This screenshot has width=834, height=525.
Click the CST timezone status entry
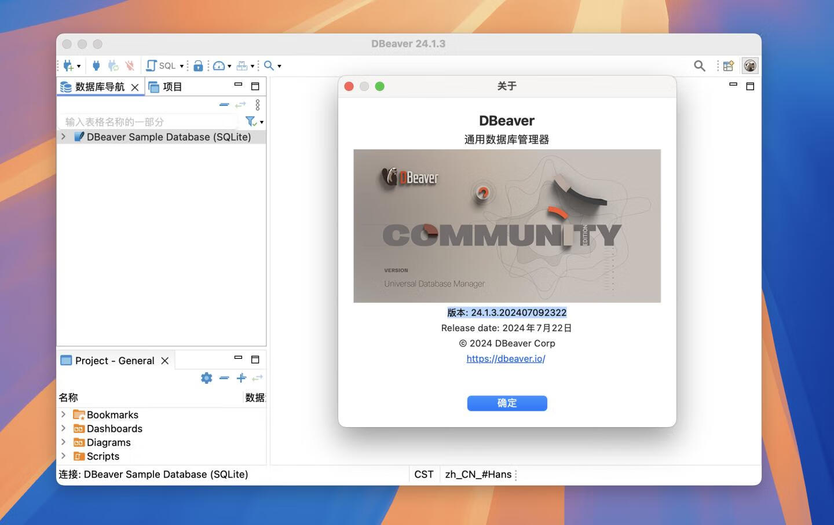point(424,475)
